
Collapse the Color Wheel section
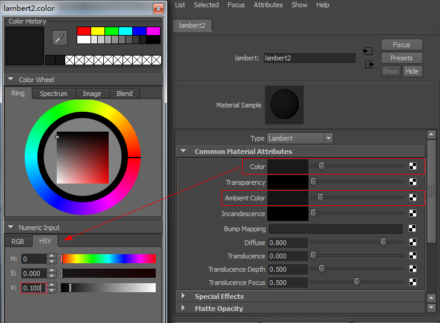point(11,79)
